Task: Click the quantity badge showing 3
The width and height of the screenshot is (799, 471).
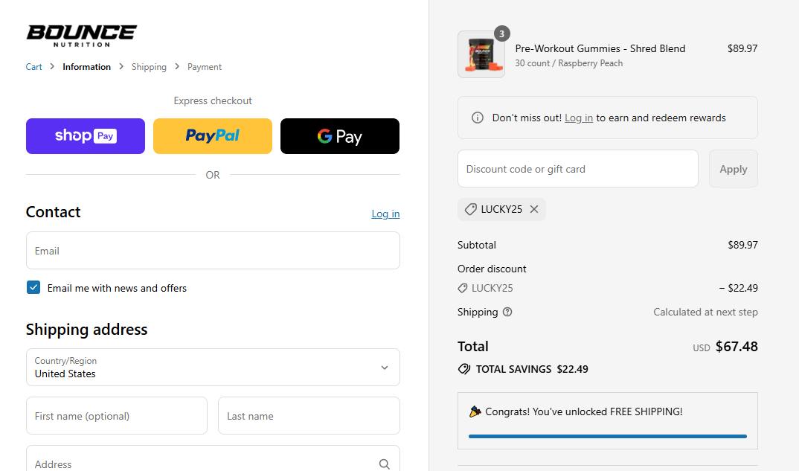Action: point(502,33)
